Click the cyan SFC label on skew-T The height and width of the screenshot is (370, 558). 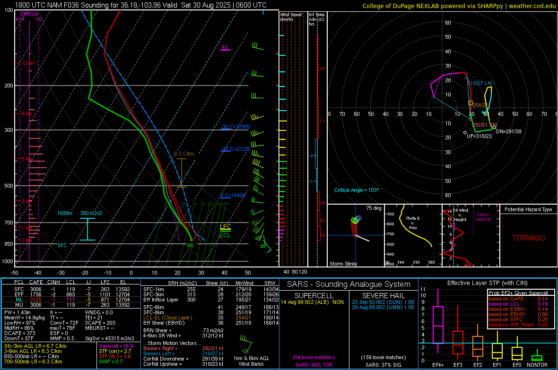coord(62,245)
